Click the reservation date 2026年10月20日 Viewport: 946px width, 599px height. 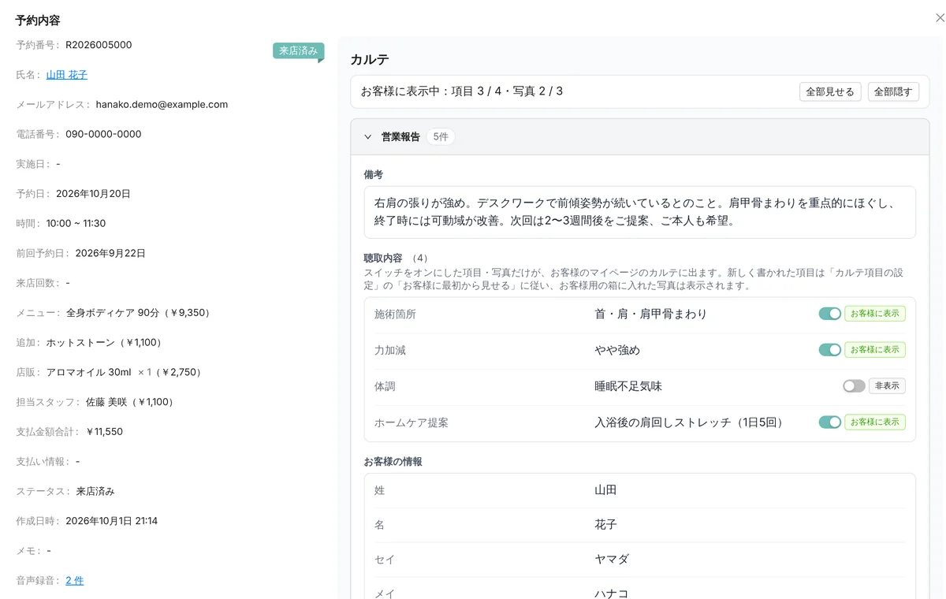click(93, 194)
